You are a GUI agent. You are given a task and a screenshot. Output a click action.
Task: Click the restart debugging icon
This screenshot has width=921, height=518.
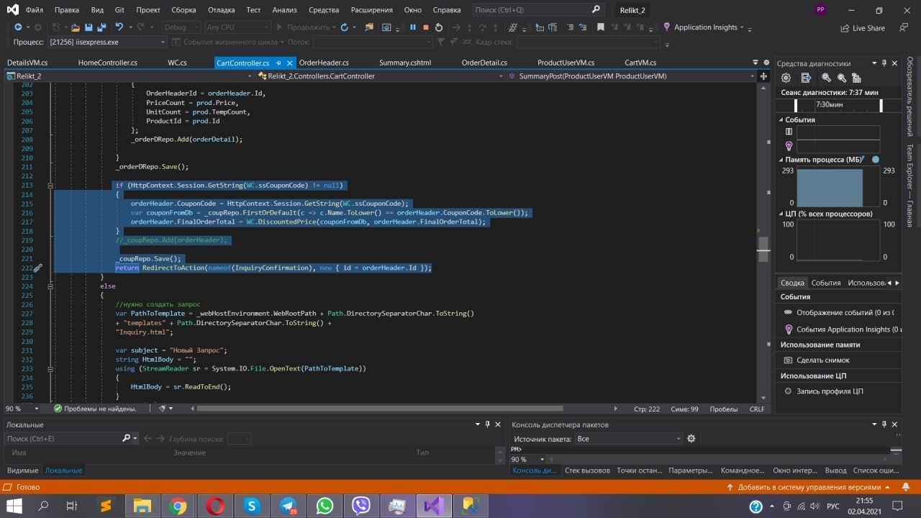coord(439,27)
